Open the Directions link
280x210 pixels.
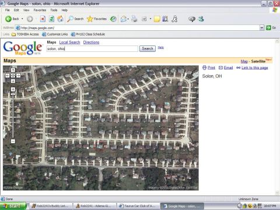(x=91, y=43)
